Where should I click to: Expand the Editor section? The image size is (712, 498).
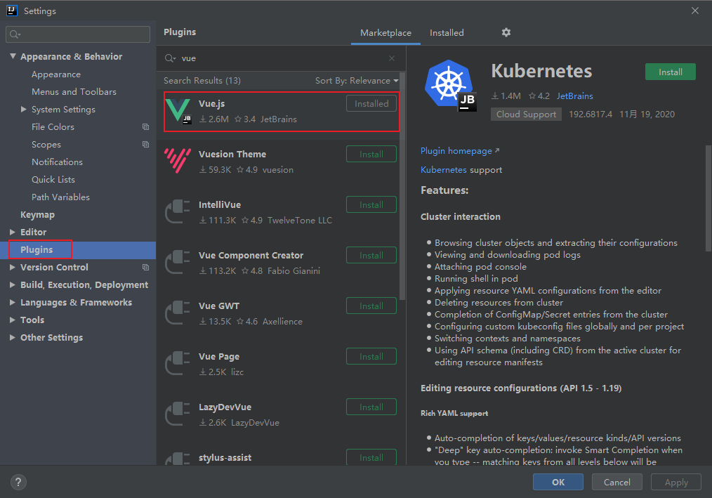12,232
